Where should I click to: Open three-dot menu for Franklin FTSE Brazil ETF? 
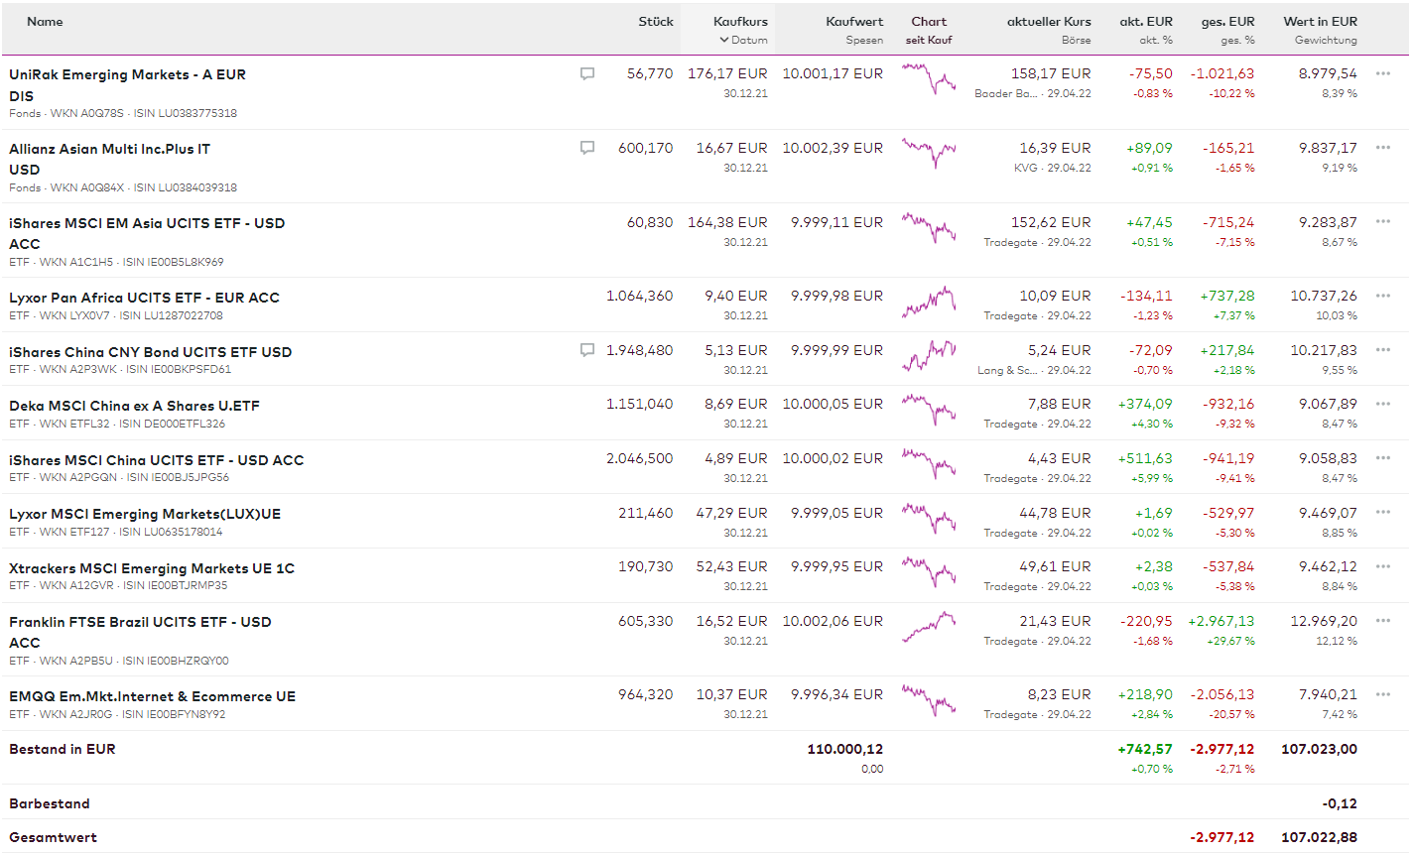point(1383,621)
